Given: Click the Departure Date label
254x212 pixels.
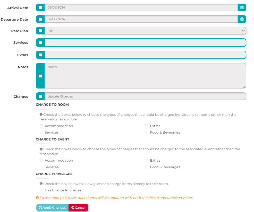Looking at the screenshot, I should (14, 19).
